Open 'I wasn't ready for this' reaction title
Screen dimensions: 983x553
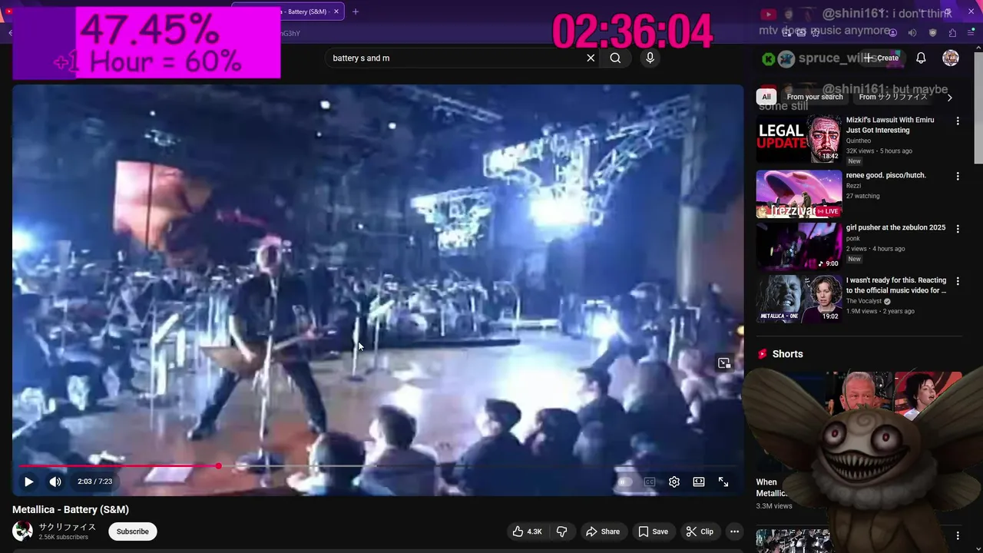pyautogui.click(x=896, y=285)
